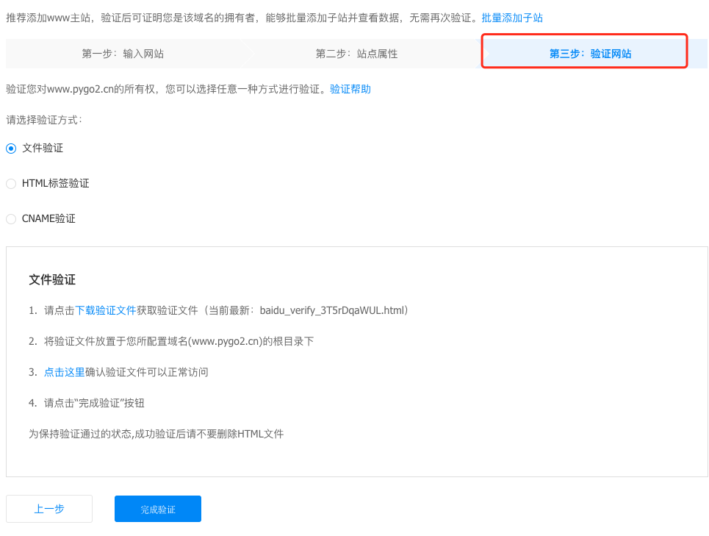Open the 批量添加子站 link
Image resolution: width=709 pixels, height=536 pixels.
tap(512, 18)
